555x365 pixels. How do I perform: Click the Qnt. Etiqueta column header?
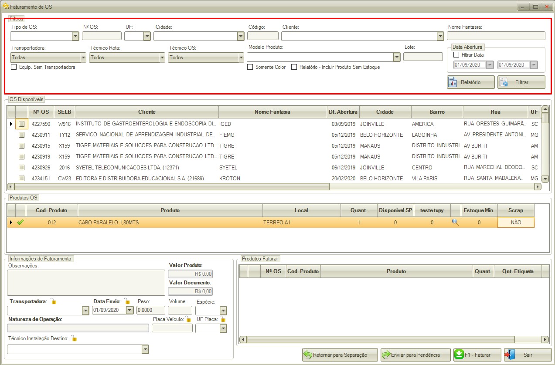pyautogui.click(x=518, y=271)
